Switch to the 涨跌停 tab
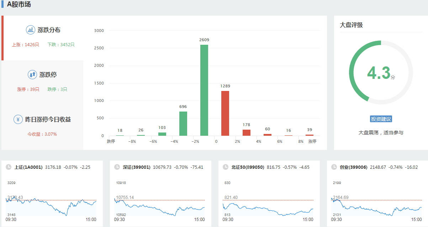This screenshot has height=227, width=428. coord(48,75)
